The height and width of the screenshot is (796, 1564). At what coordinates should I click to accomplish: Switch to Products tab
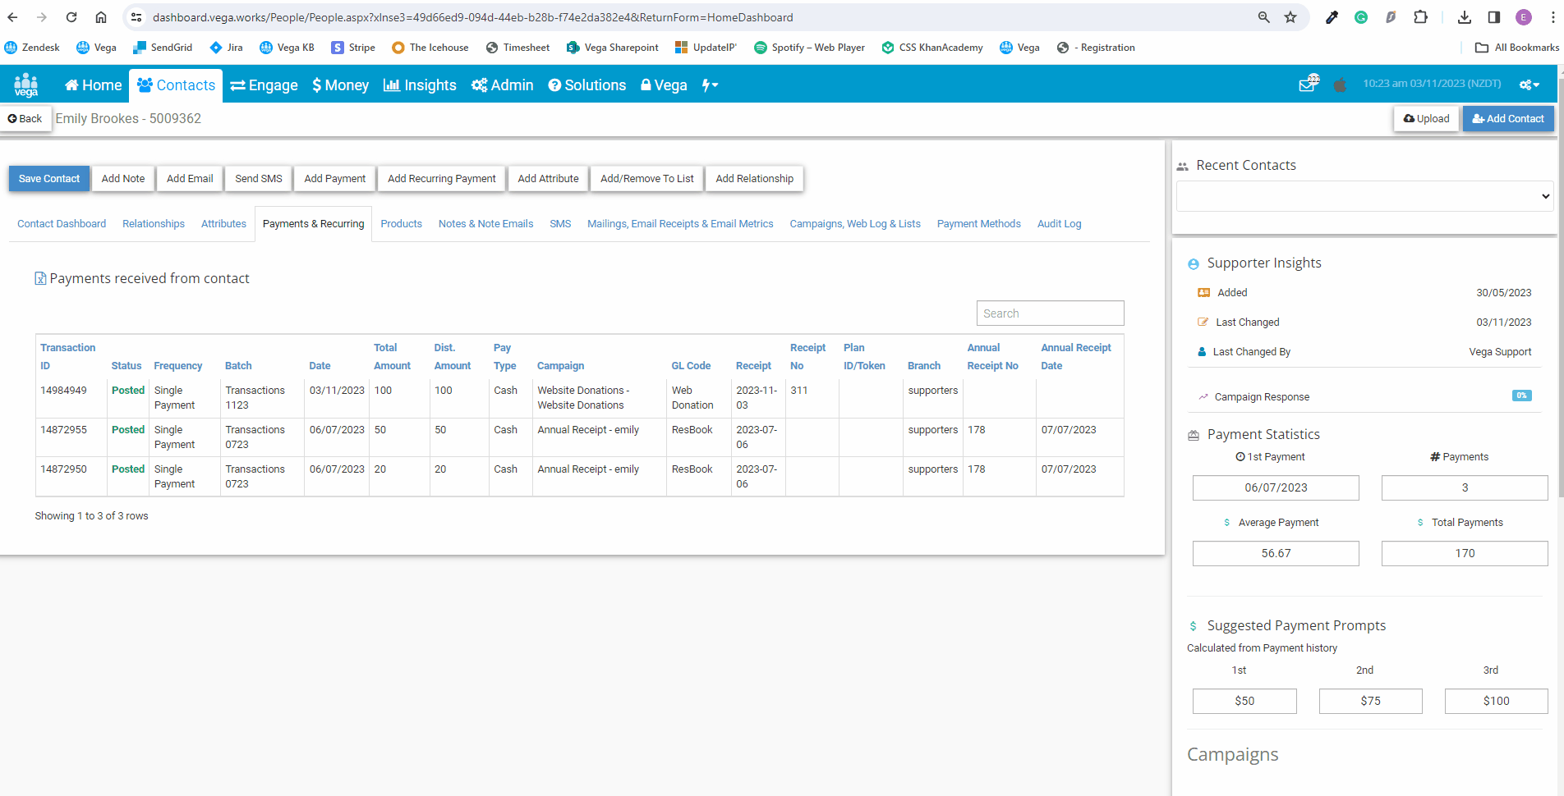402,224
